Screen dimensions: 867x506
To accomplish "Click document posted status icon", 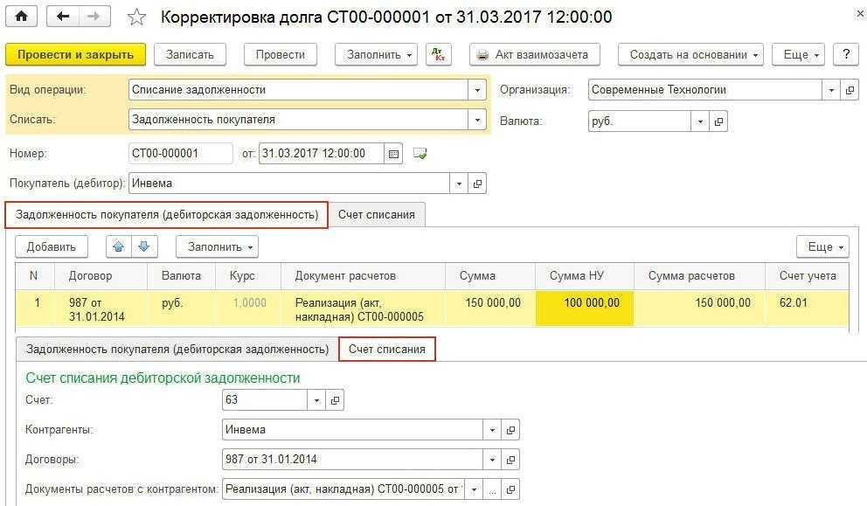I will tap(420, 154).
